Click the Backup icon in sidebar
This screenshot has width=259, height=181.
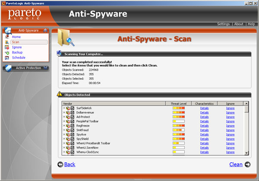[x=7, y=53]
